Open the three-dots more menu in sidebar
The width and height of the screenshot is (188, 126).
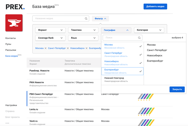point(7,123)
